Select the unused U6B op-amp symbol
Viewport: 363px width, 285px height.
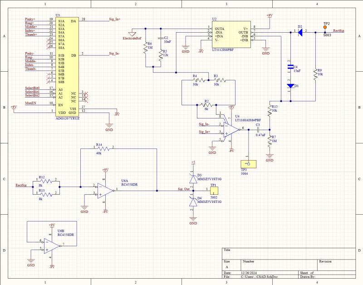(52, 245)
